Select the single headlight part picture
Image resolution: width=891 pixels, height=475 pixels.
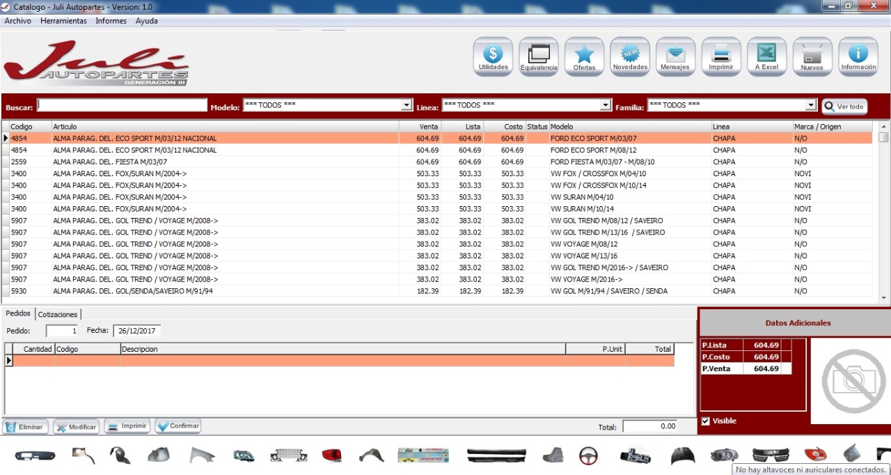coord(244,455)
